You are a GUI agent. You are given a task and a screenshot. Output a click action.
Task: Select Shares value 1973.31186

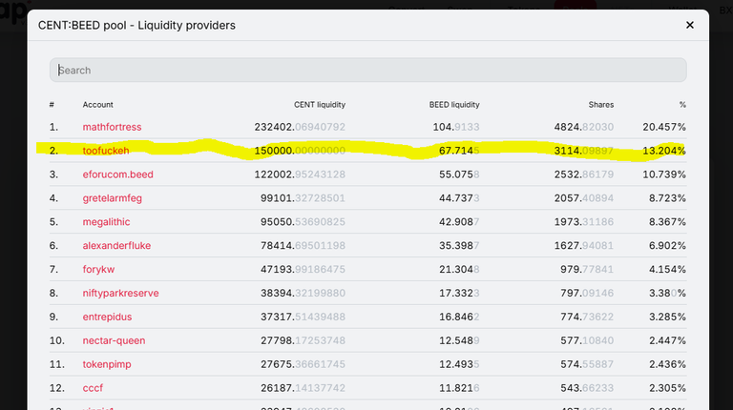[x=583, y=222]
